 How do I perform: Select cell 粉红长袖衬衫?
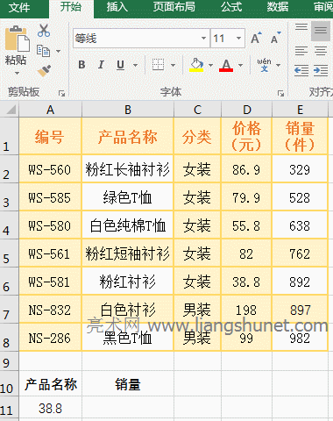128,169
